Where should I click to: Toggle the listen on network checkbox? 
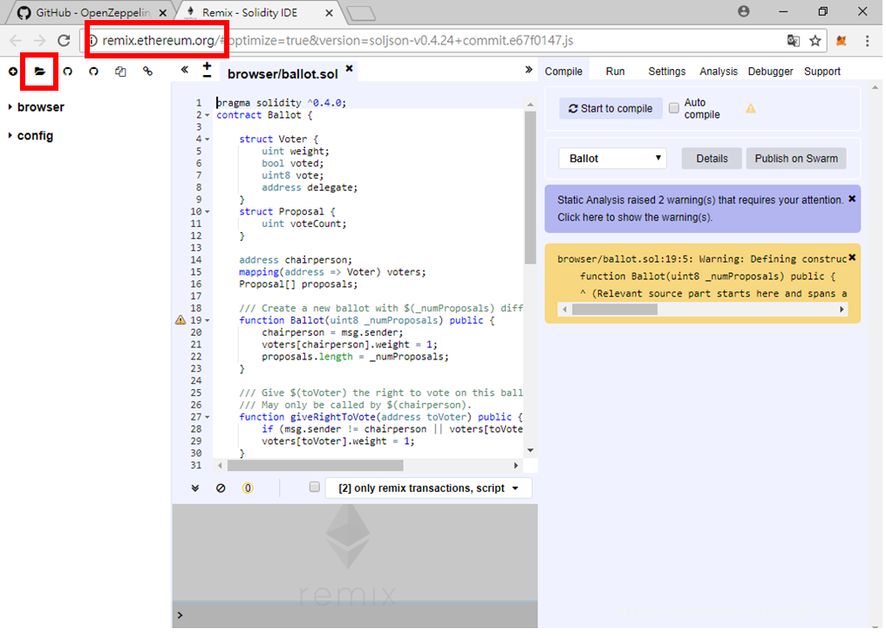[x=315, y=487]
